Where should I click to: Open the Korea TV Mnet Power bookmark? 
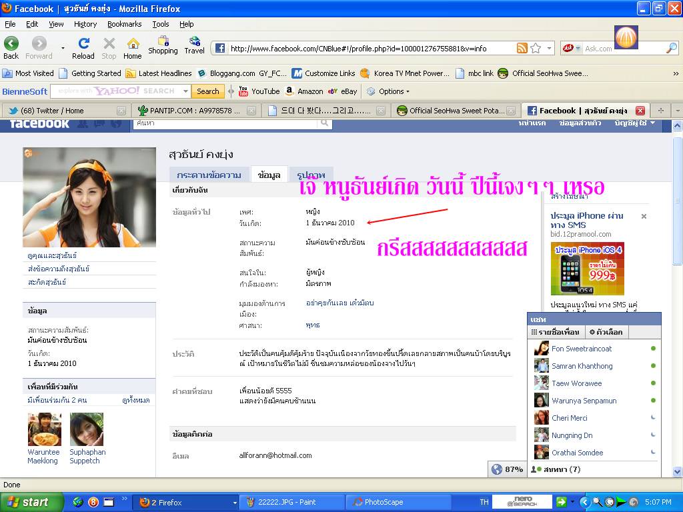coord(405,73)
